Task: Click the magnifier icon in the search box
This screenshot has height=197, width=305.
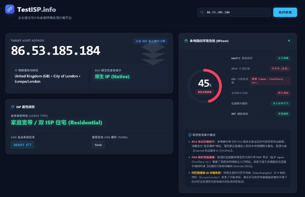Action: 202,12
